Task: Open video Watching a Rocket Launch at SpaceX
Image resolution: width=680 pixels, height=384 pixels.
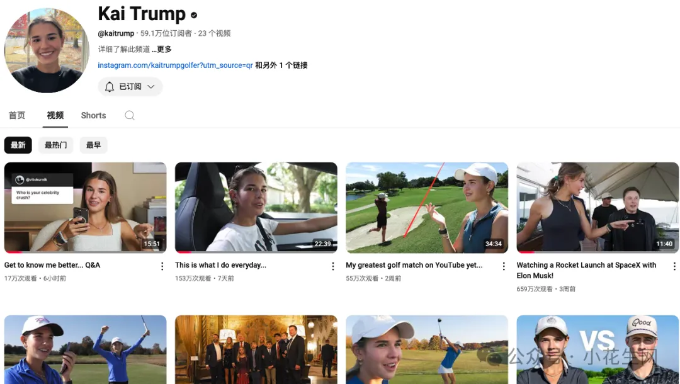Action: click(586, 271)
